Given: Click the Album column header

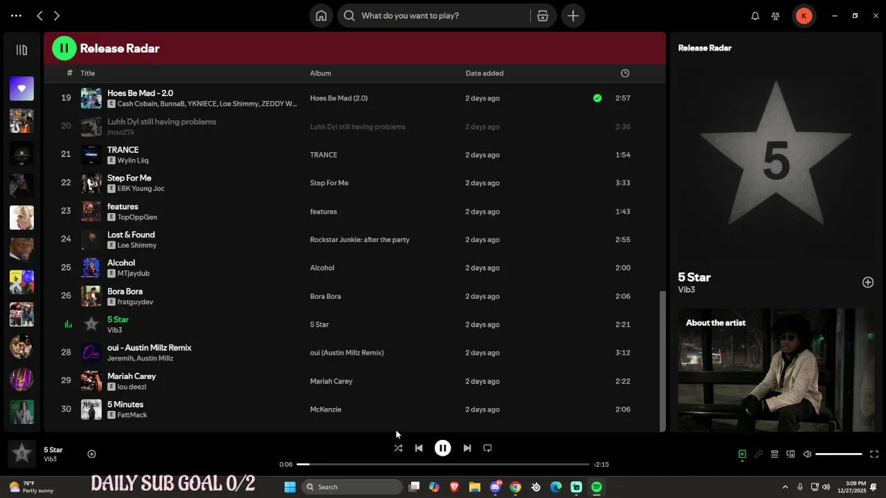Looking at the screenshot, I should point(320,73).
